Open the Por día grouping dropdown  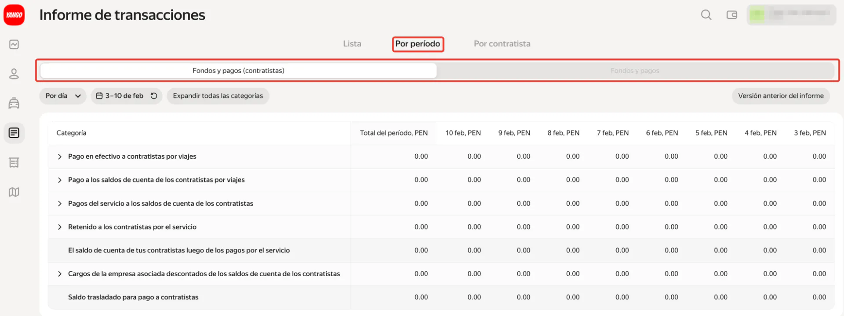coord(63,96)
